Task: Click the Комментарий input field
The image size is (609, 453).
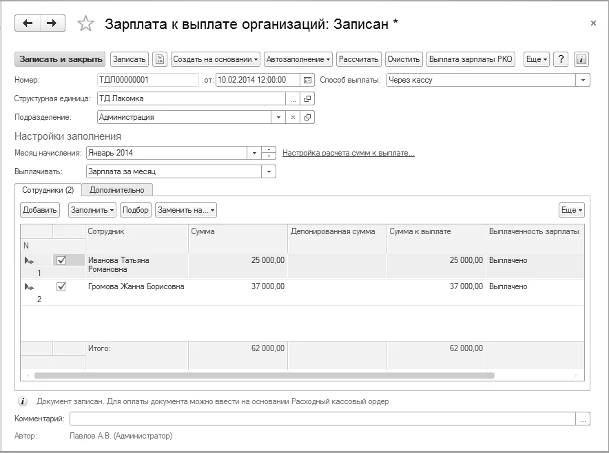Action: [322, 419]
